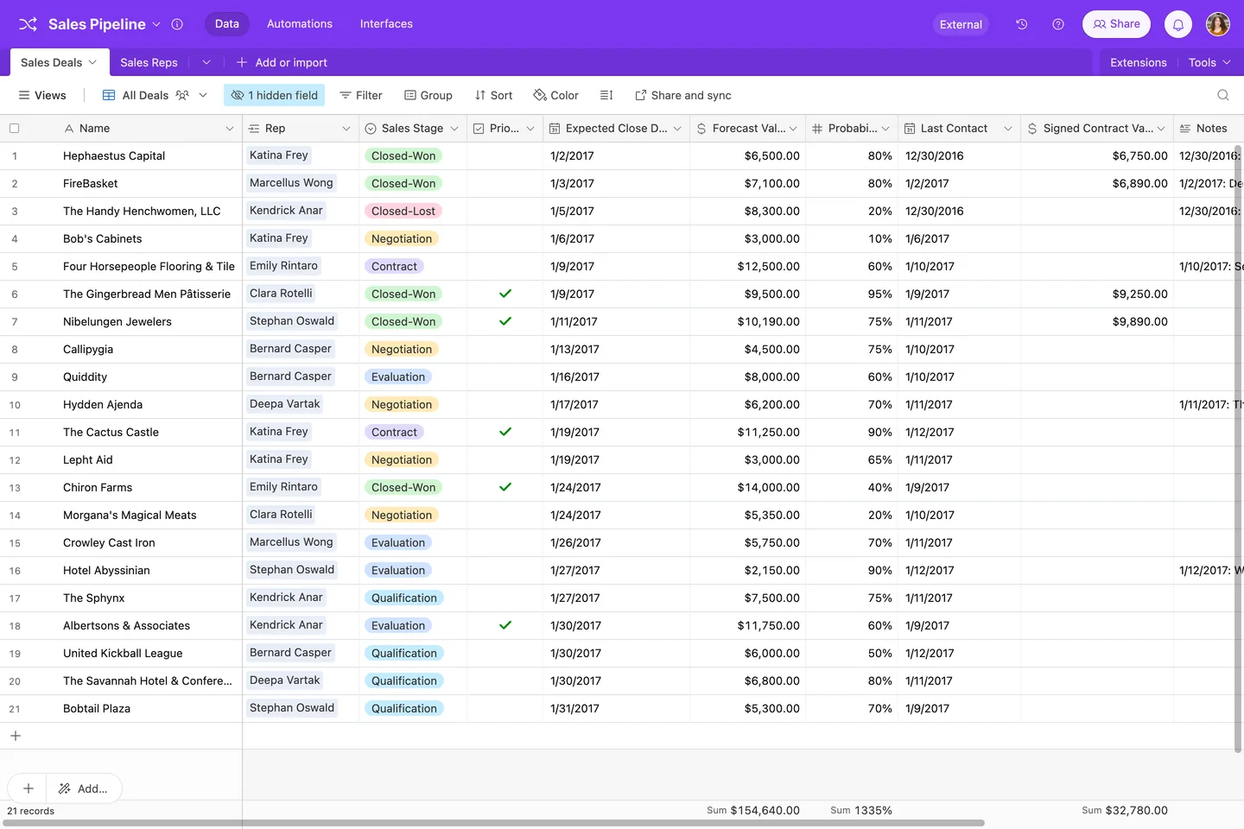Click the Name column text-type icon

click(x=69, y=128)
